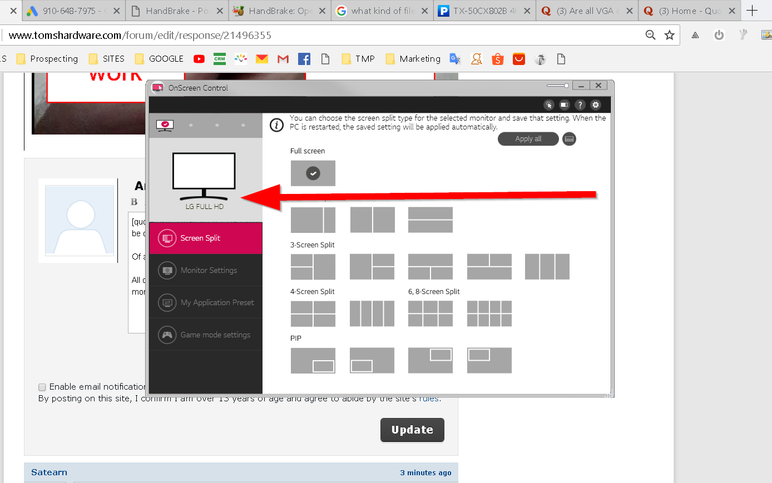Open OnScreen Control help question mark
772x483 pixels.
(580, 104)
